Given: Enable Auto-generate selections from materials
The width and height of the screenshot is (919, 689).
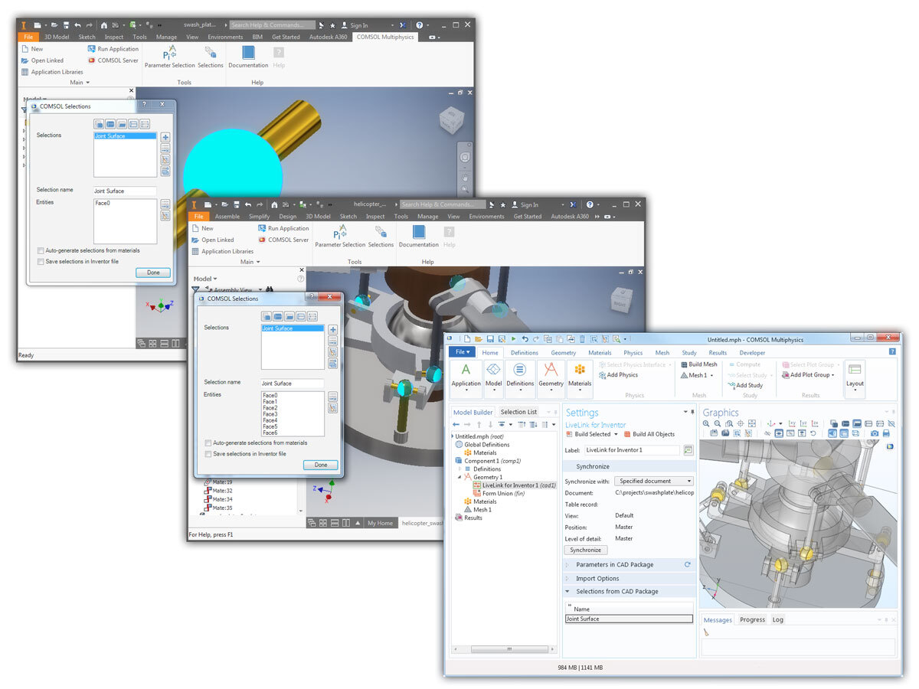Looking at the screenshot, I should pos(208,442).
